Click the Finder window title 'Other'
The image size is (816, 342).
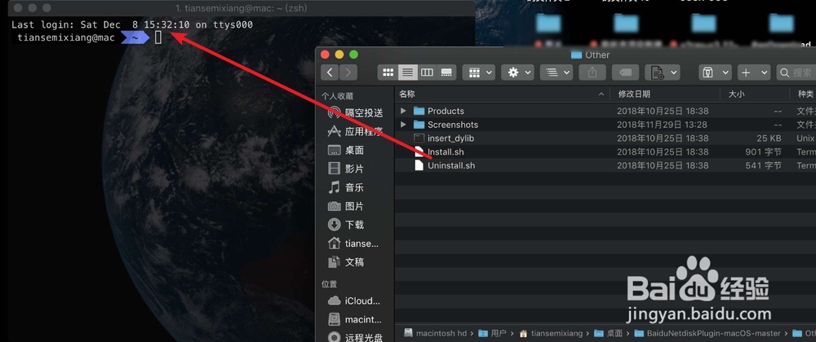click(x=591, y=55)
